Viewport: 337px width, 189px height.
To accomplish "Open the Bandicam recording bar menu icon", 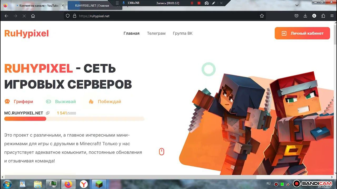I will coord(117,3).
